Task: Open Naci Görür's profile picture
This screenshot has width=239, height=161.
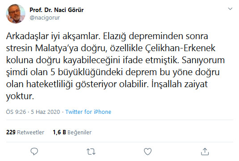Action: pos(16,14)
